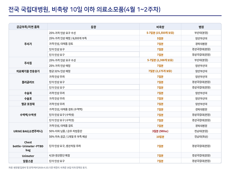The height and width of the screenshot is (177, 230).
Task: Click the '주사침' item cell
Action: [x=28, y=63]
